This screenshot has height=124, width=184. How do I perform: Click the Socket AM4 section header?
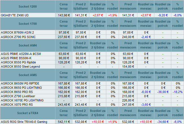click(x=28, y=45)
